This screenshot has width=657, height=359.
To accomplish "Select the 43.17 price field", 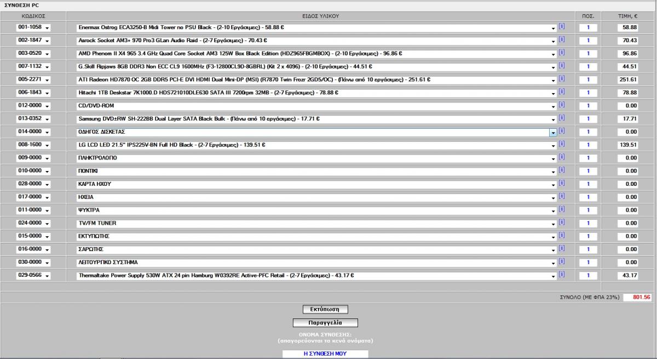I will (x=627, y=276).
